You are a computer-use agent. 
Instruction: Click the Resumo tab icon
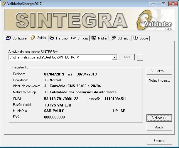[x=52, y=38]
